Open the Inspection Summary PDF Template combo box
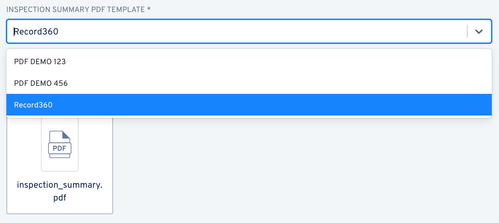This screenshot has width=499, height=223. coord(249,31)
